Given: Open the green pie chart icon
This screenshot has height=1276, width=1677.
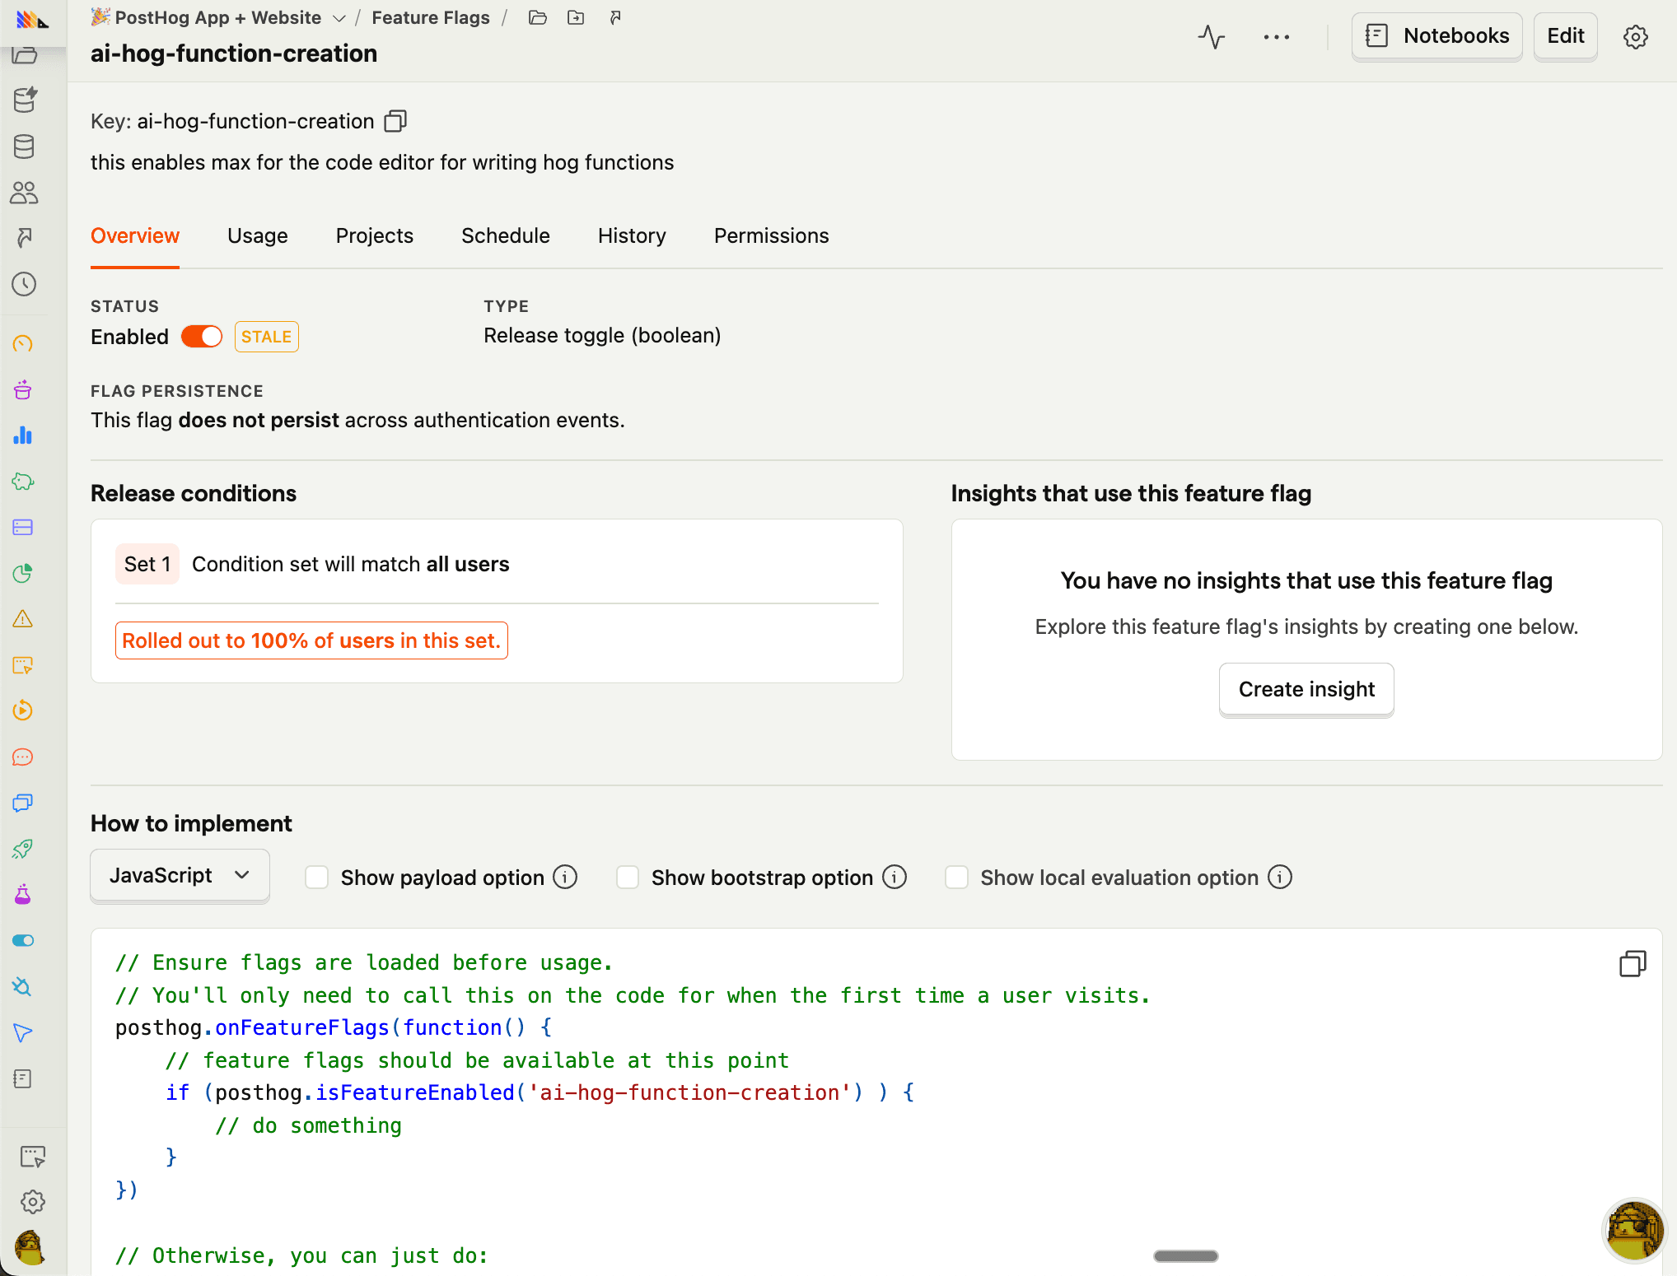Looking at the screenshot, I should pyautogui.click(x=23, y=573).
